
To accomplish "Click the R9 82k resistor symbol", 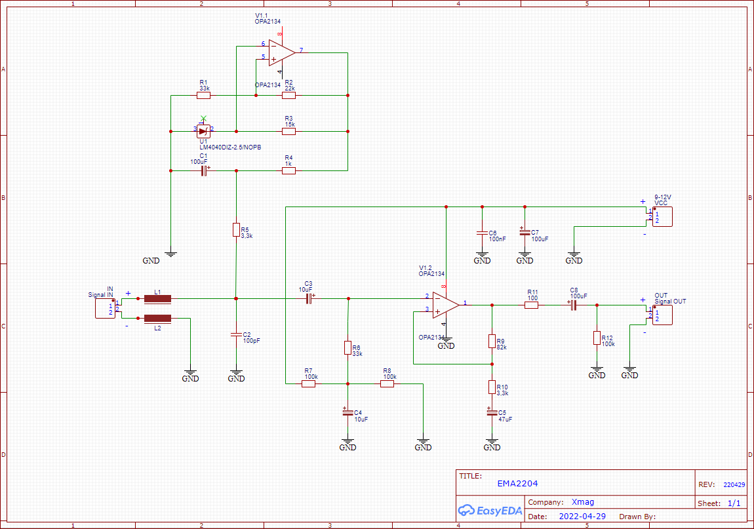I will 492,342.
